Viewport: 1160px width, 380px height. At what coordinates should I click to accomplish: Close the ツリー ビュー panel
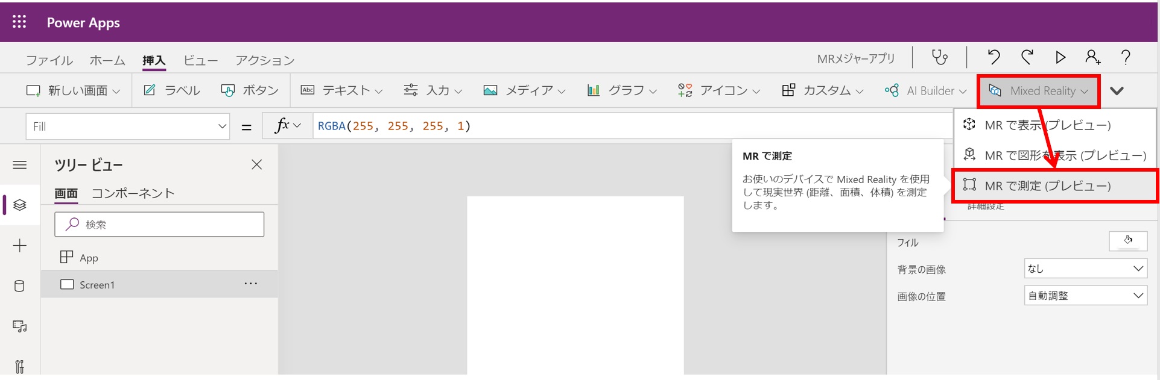click(256, 164)
